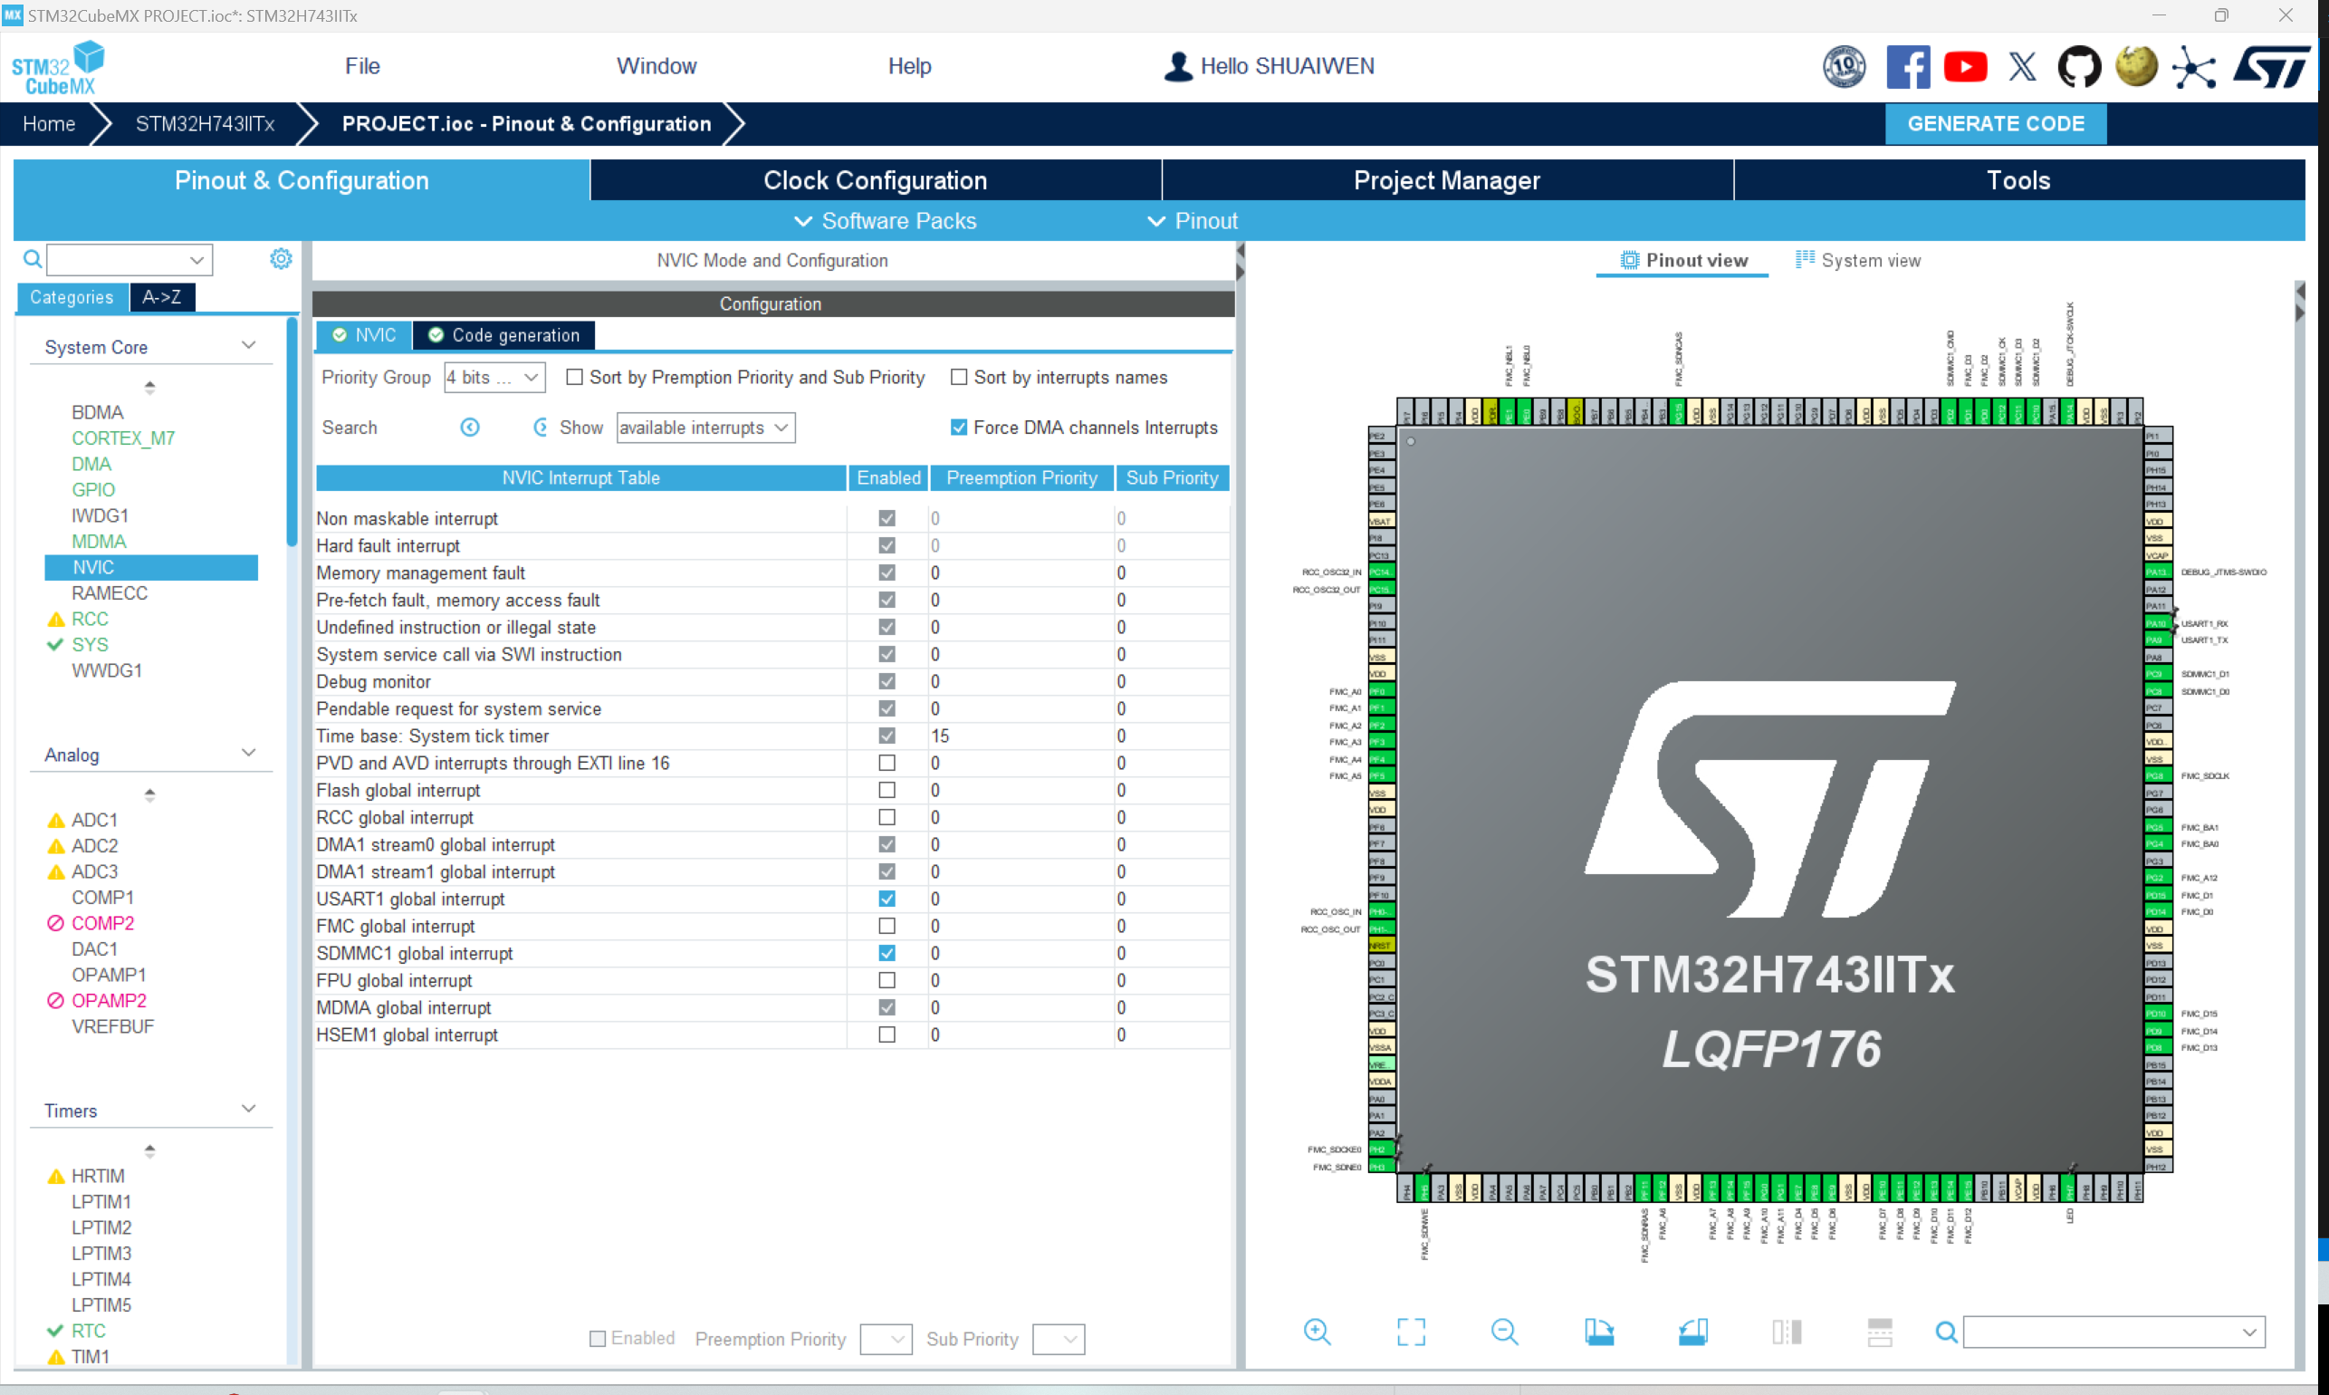Open the File menu
This screenshot has height=1395, width=2329.
coord(361,67)
